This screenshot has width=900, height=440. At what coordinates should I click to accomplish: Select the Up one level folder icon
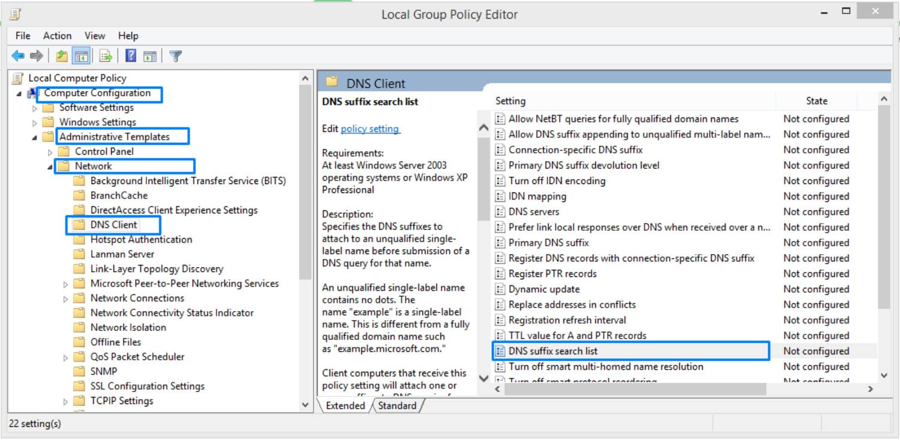[61, 55]
